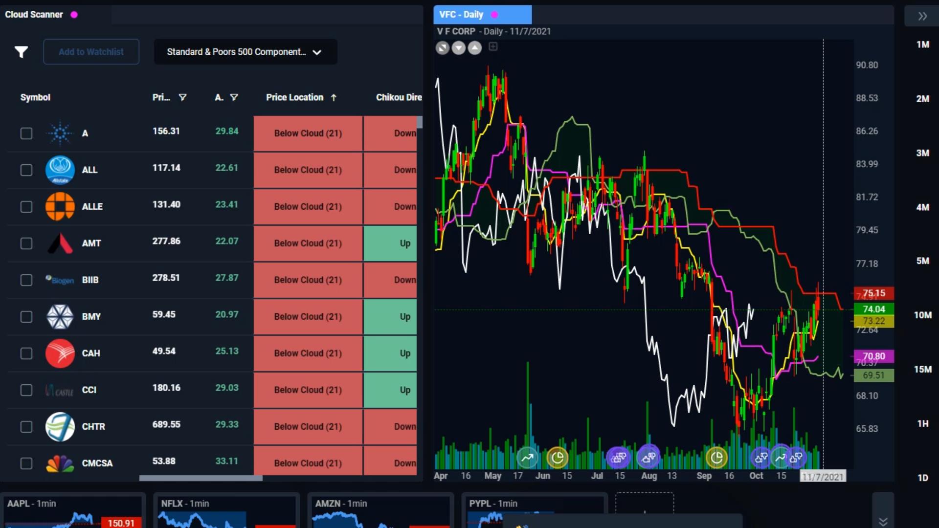The width and height of the screenshot is (939, 528).
Task: Open the yellow pie-chart event marker near June 15
Action: coord(557,458)
